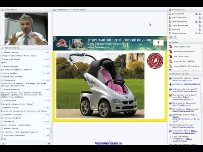
Task: Click the microphone icon next to Ольга Журавлева
Action: click(x=200, y=25)
